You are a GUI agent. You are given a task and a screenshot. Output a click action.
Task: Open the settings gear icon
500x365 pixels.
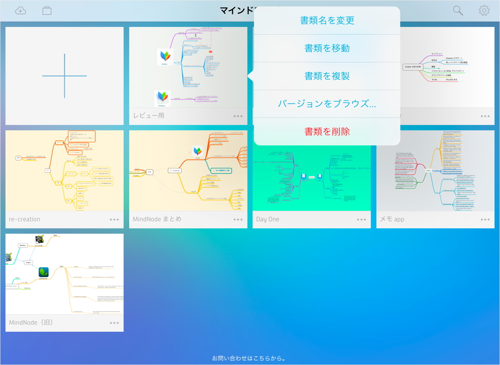pos(484,11)
